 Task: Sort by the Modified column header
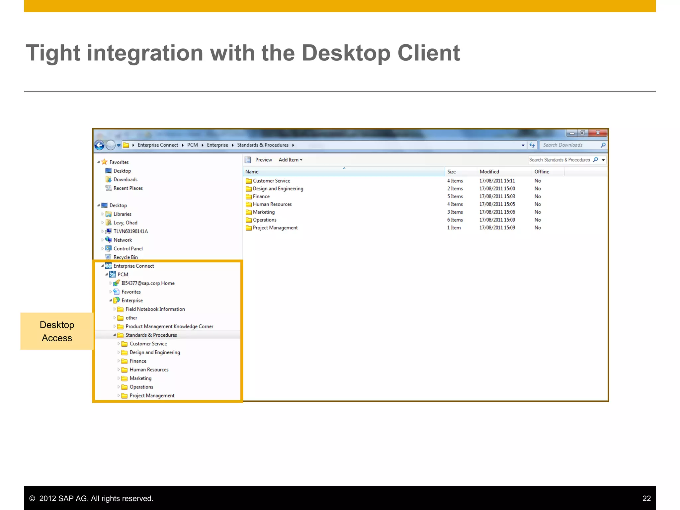[x=504, y=172]
